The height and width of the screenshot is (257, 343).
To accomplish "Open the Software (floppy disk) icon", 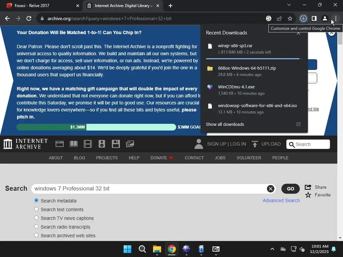I will [x=116, y=144].
